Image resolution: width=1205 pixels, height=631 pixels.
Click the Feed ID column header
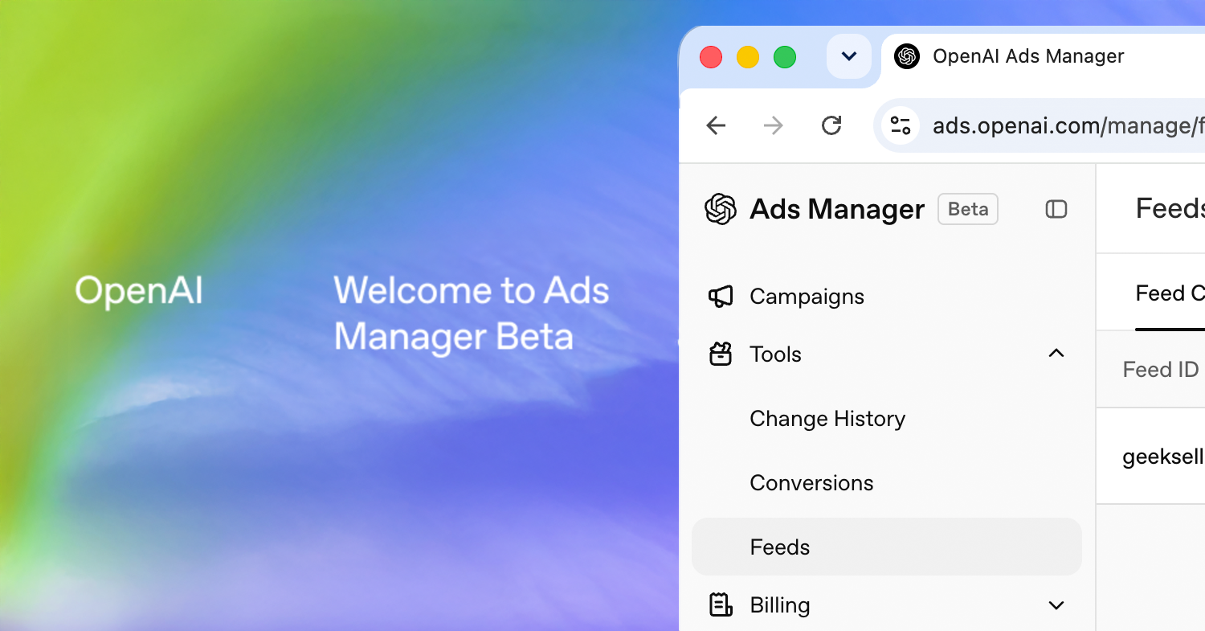(x=1161, y=370)
